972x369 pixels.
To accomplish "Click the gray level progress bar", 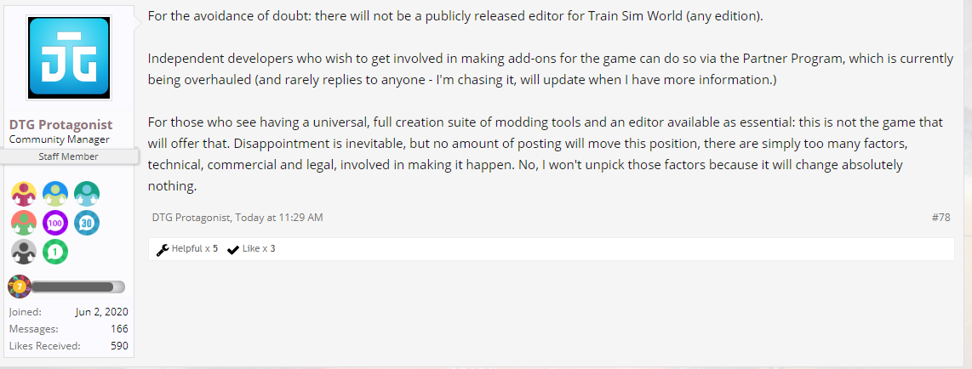I will [x=77, y=287].
